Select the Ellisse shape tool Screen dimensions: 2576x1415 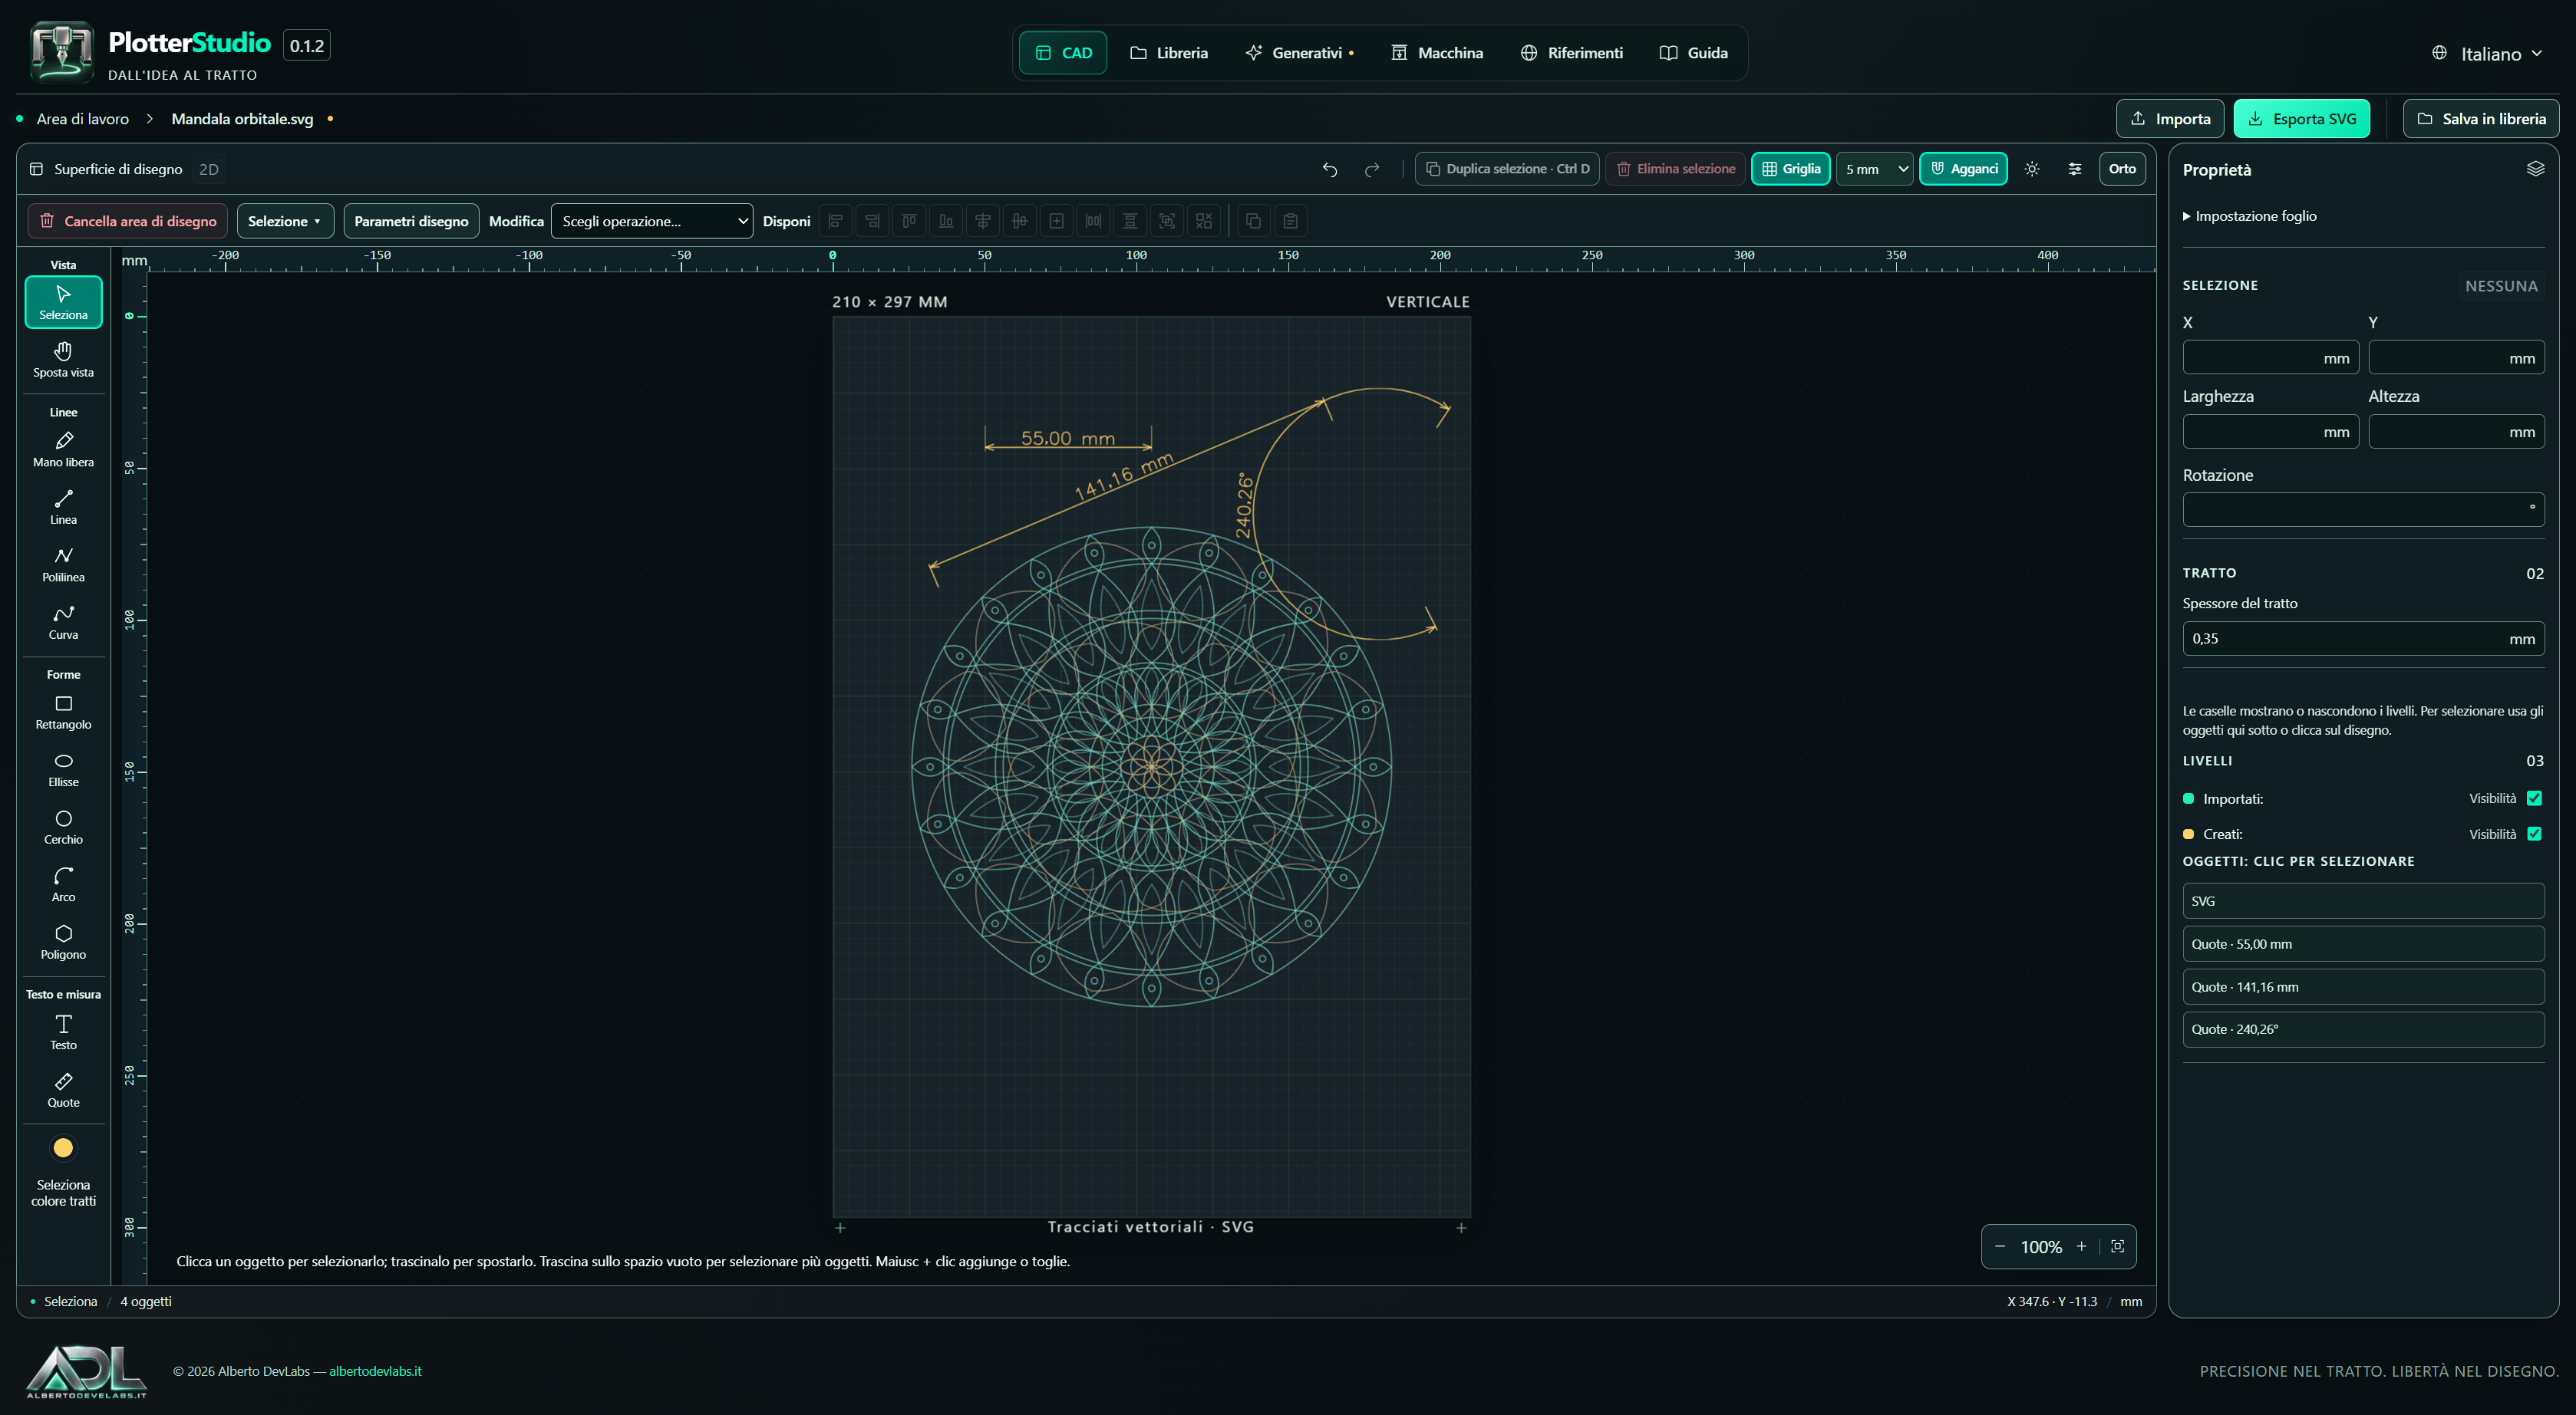coord(63,769)
